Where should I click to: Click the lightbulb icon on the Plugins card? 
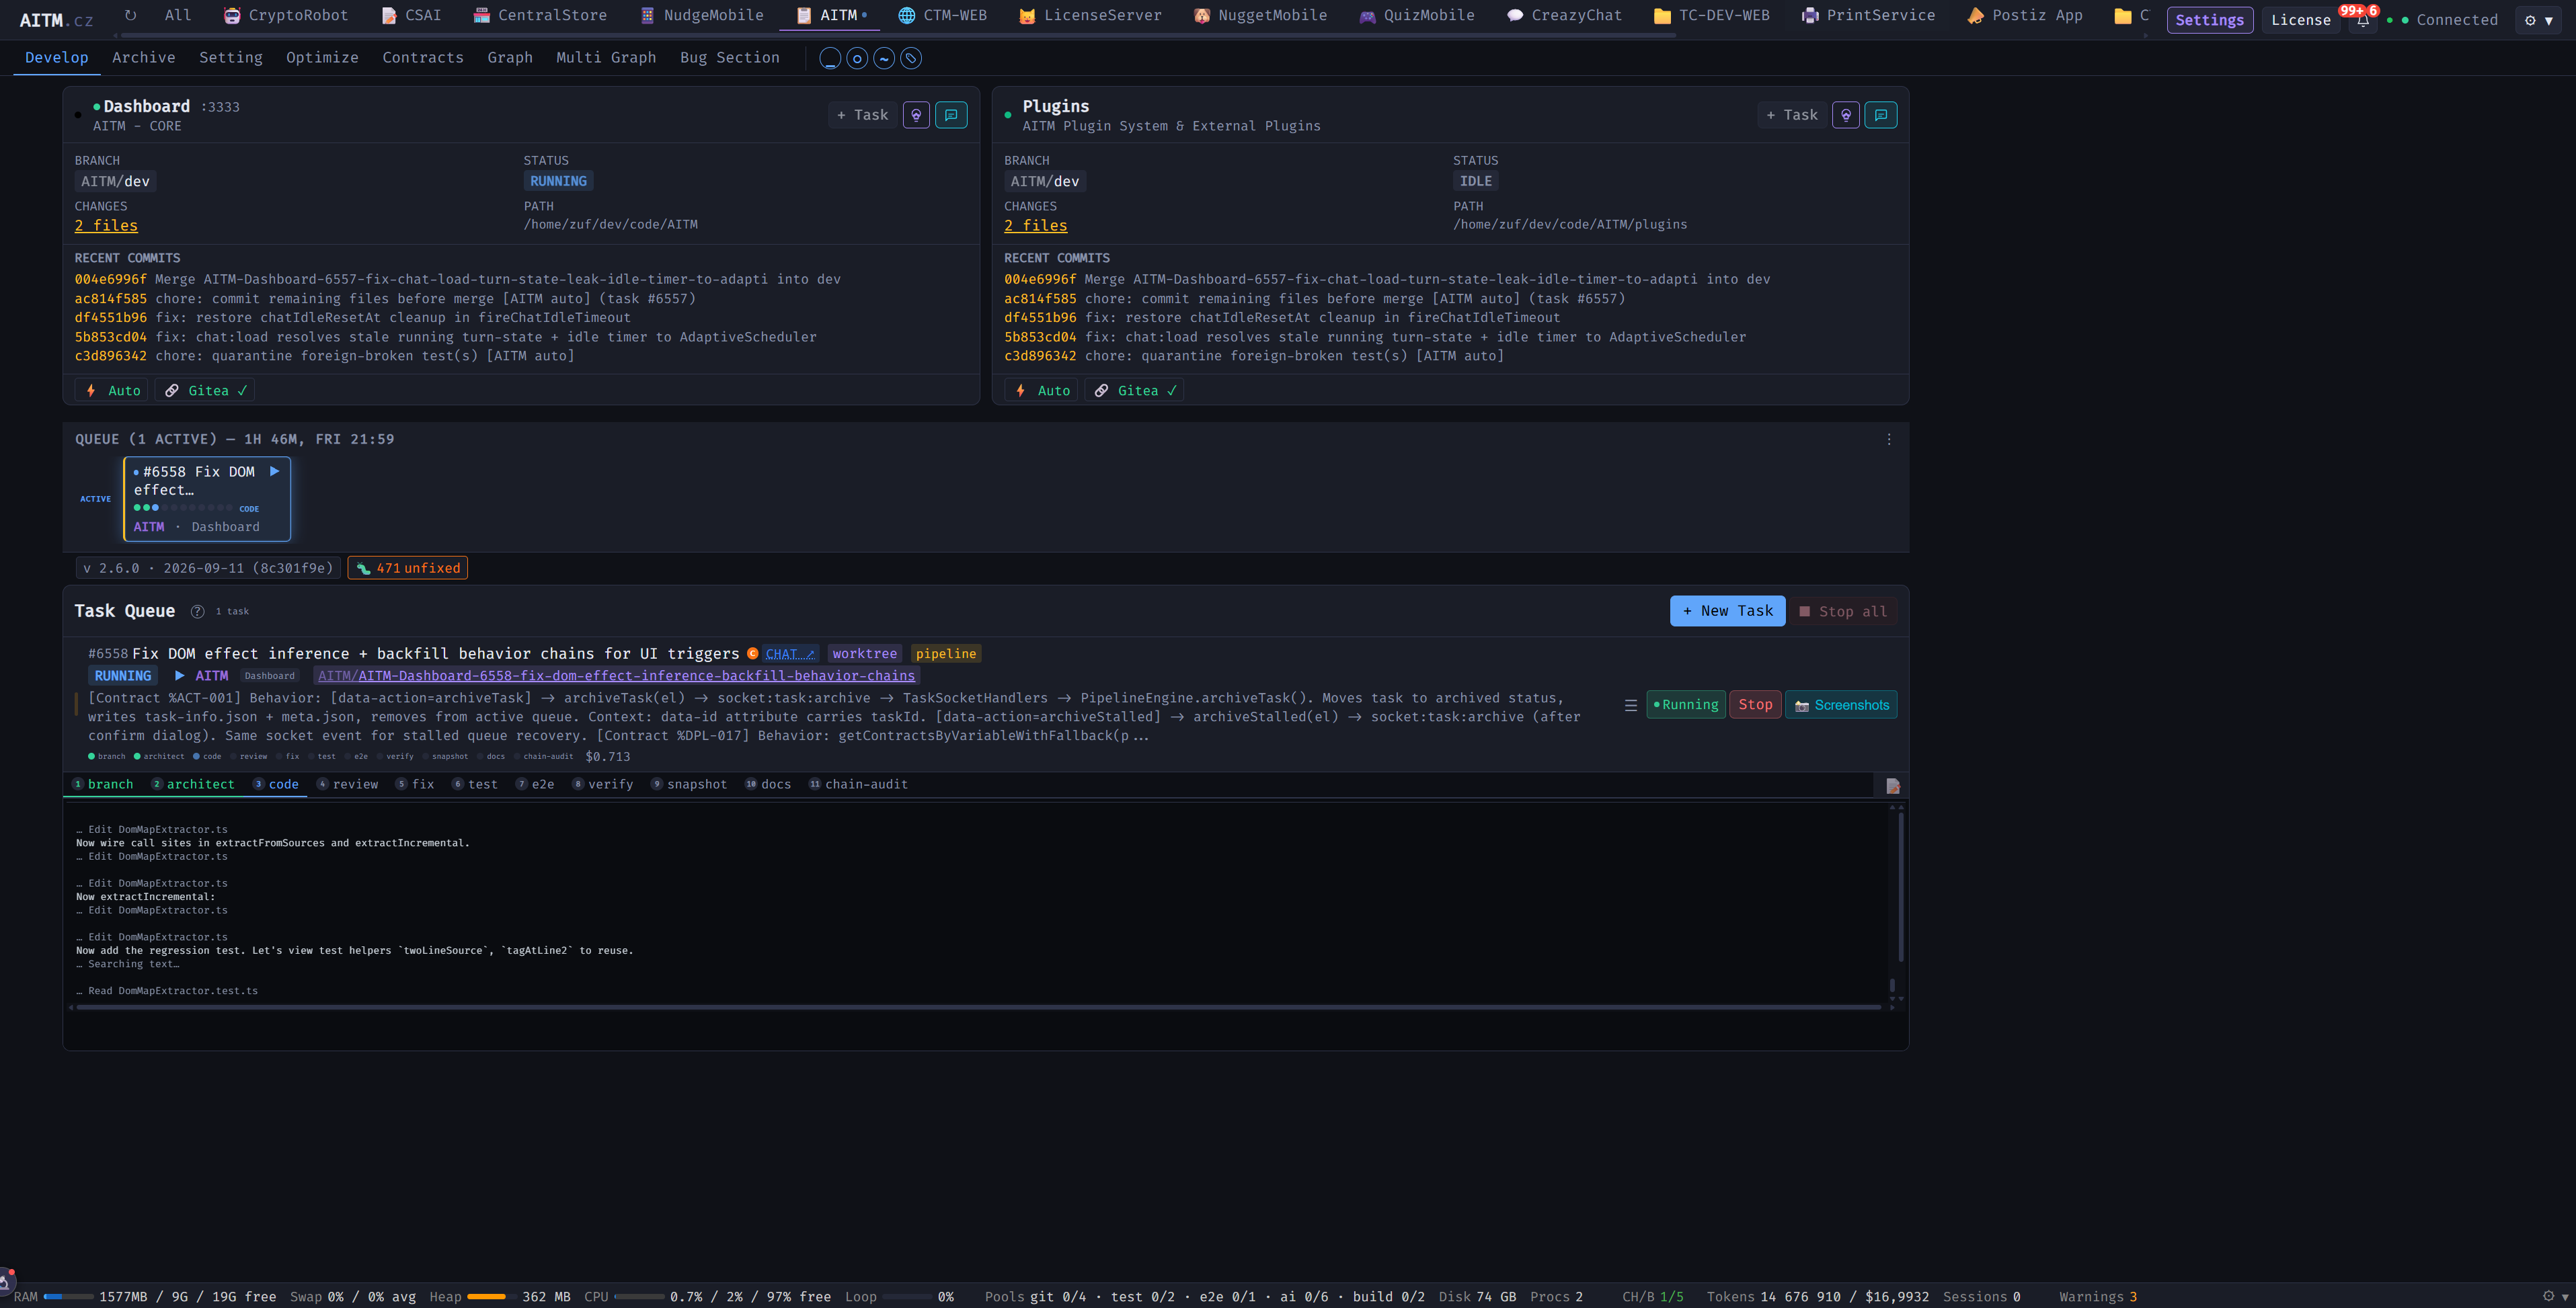pos(1846,115)
